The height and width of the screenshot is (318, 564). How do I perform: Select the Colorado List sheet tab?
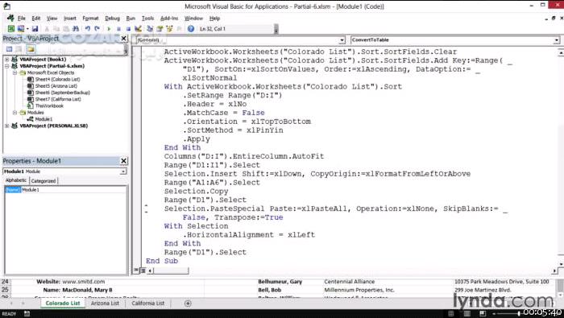coord(63,304)
